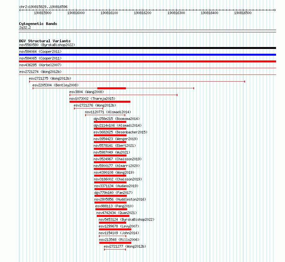285x262 pixels.
Task: Click ruler position 190816300
Action: tap(176, 13)
